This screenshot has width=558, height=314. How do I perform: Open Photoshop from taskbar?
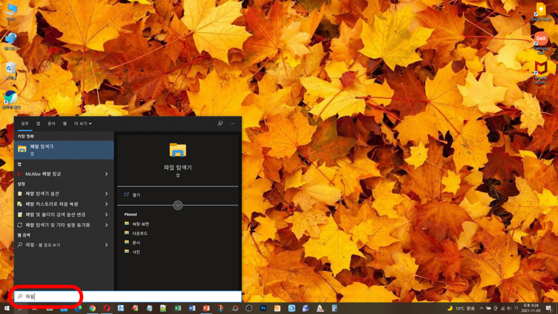click(x=263, y=308)
